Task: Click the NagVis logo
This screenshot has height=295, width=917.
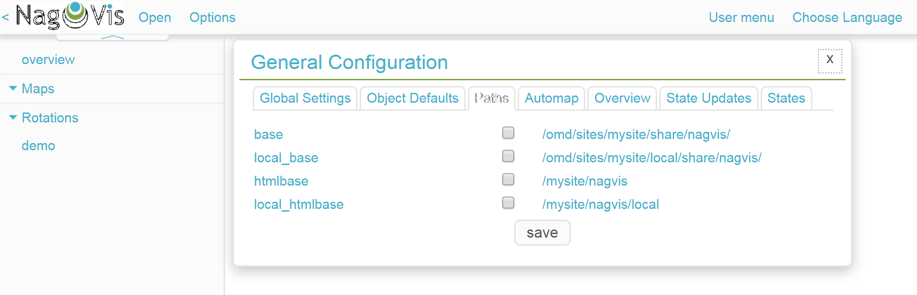Action: click(x=70, y=16)
